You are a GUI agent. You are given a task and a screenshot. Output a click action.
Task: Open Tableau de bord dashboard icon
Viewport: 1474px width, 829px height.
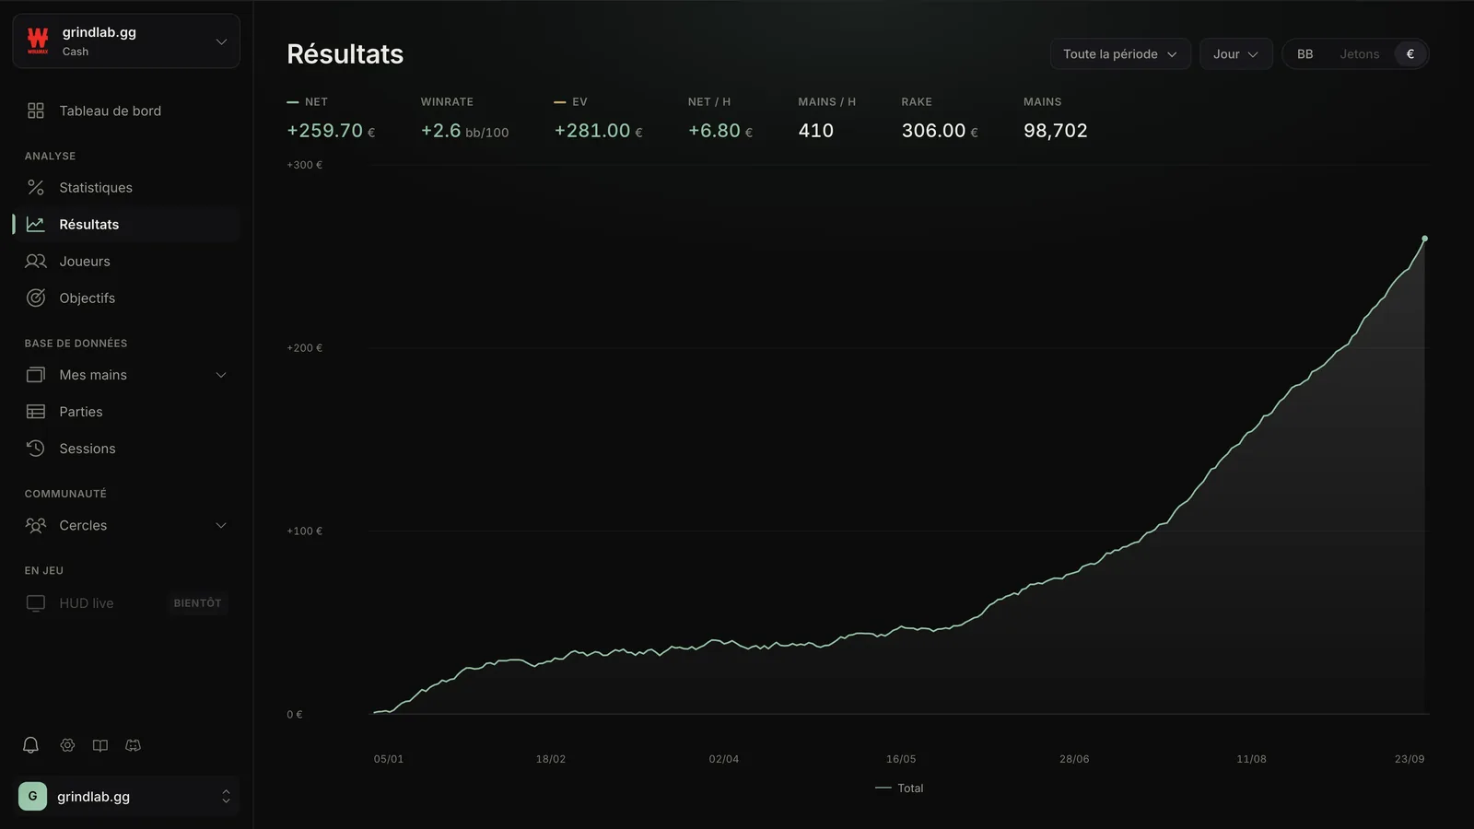click(x=36, y=111)
